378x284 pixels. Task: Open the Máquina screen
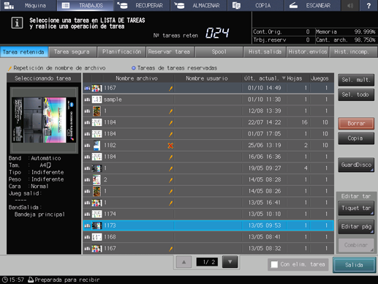tap(28, 5)
